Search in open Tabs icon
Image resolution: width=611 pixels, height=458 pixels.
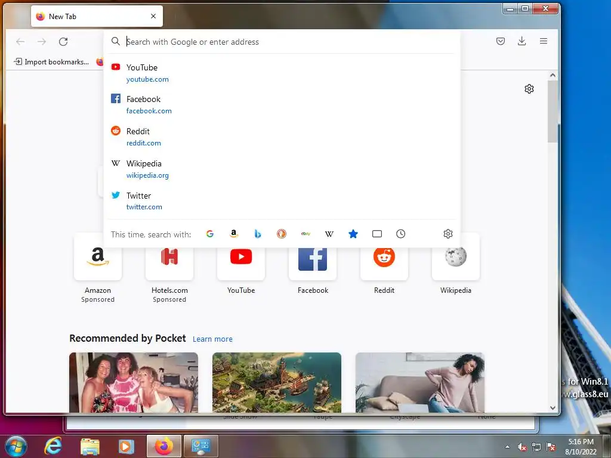pyautogui.click(x=377, y=234)
